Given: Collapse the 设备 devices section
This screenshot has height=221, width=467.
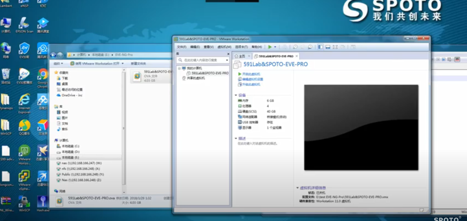Looking at the screenshot, I should point(236,95).
